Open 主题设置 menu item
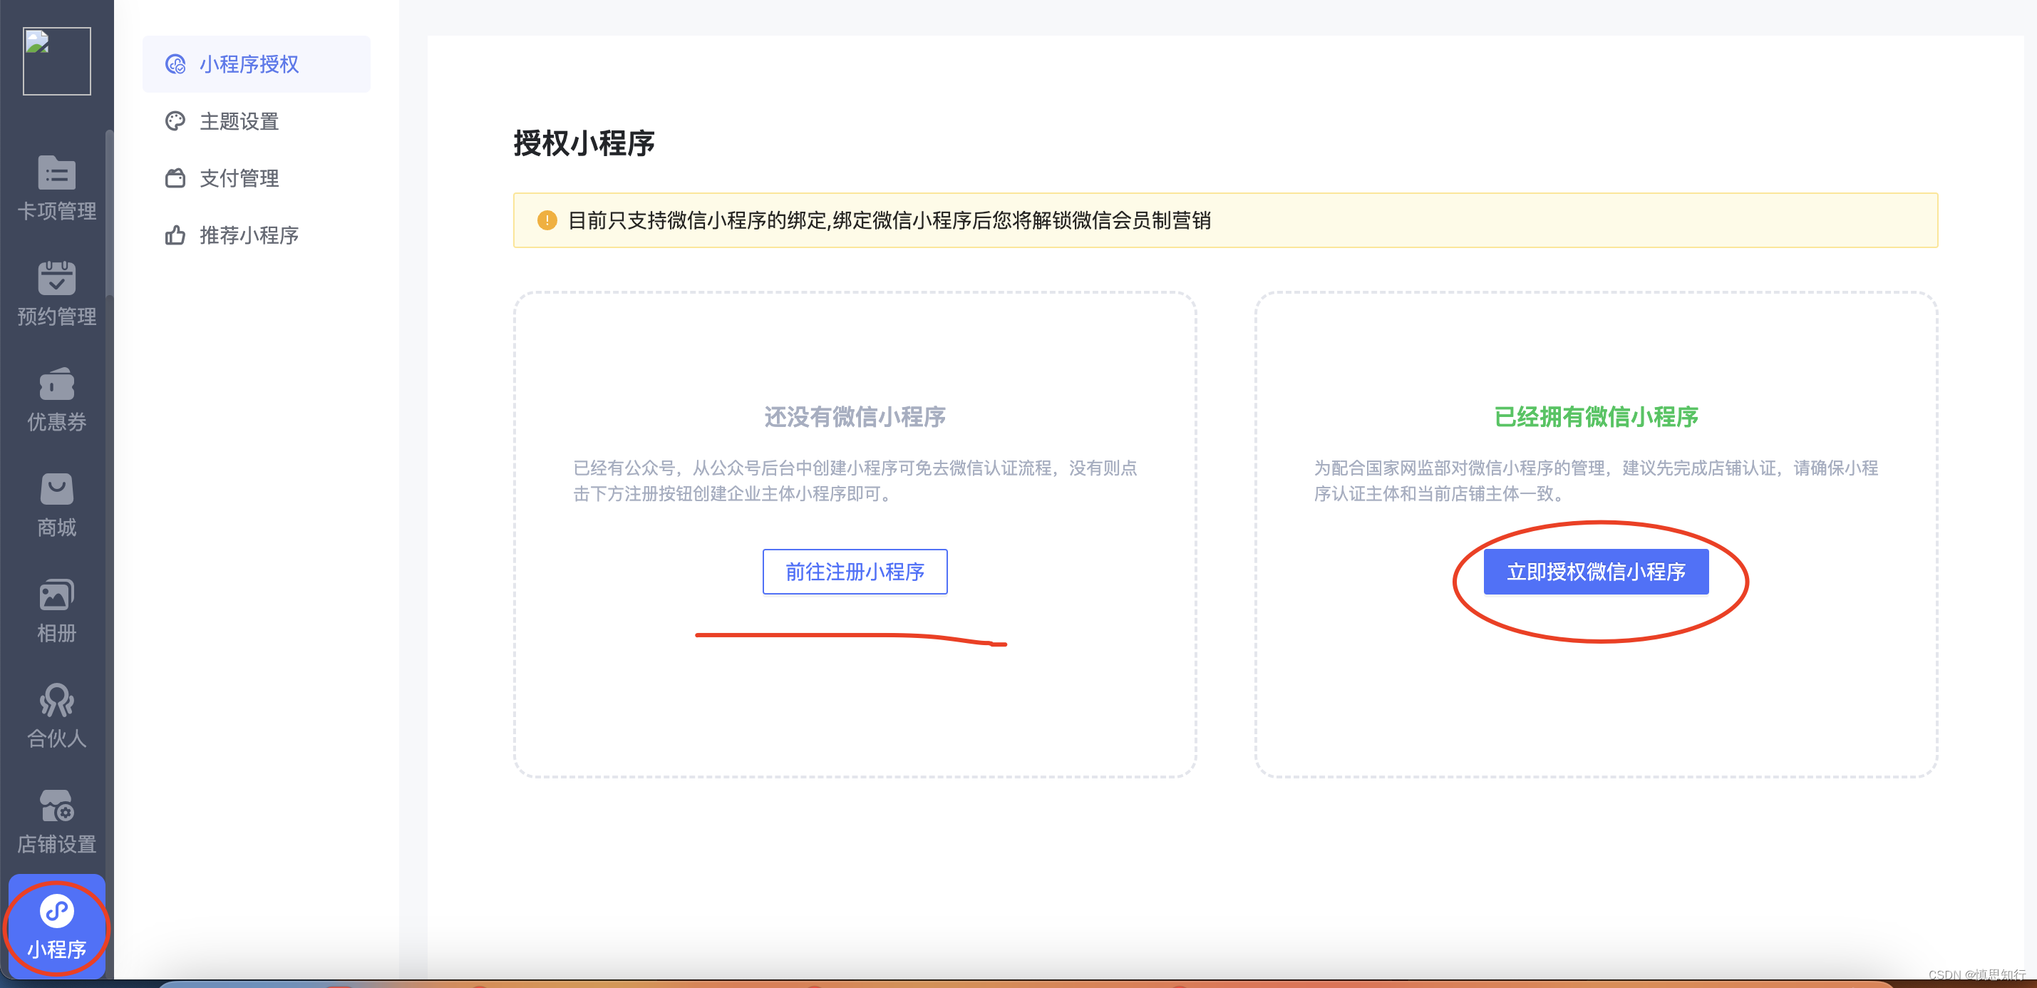Image resolution: width=2037 pixels, height=988 pixels. (239, 121)
